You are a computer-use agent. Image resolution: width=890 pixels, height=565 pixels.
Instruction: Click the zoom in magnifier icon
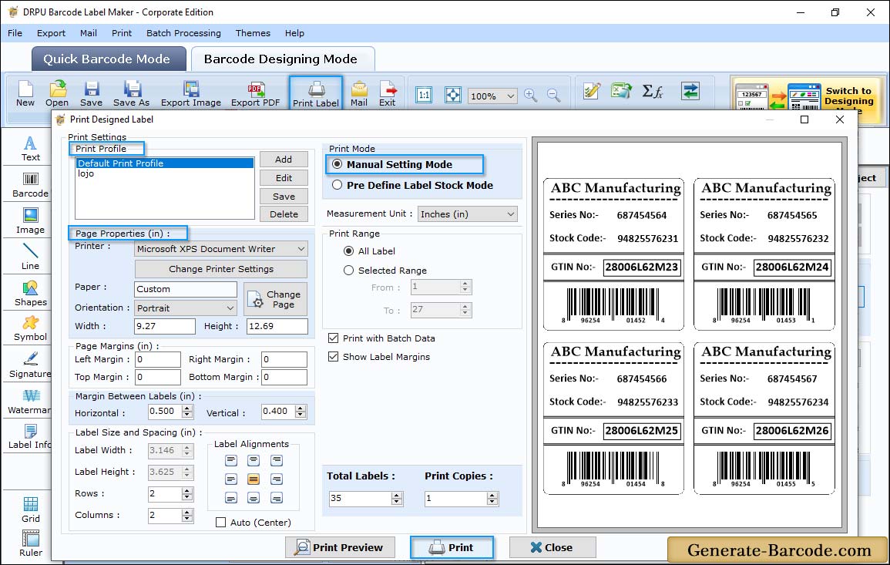pos(531,96)
